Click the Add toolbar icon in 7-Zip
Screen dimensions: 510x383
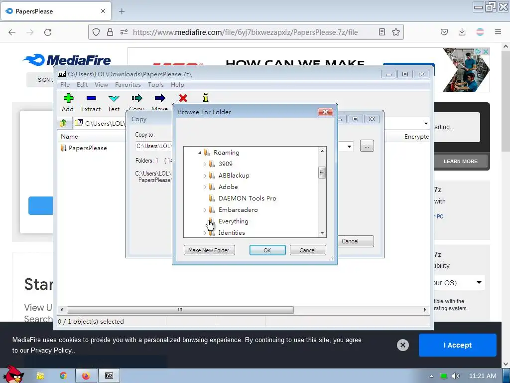[68, 98]
